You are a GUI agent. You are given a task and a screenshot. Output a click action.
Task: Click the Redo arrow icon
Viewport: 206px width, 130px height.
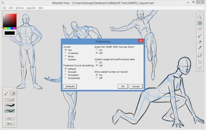tap(200, 68)
